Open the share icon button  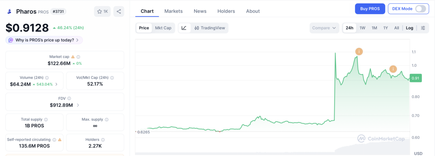click(x=119, y=12)
